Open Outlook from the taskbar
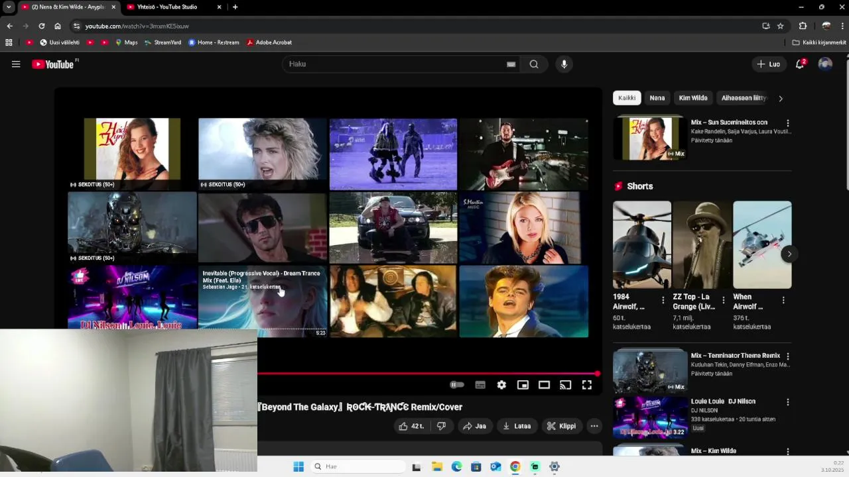Viewport: 849px width, 477px height. pos(495,466)
